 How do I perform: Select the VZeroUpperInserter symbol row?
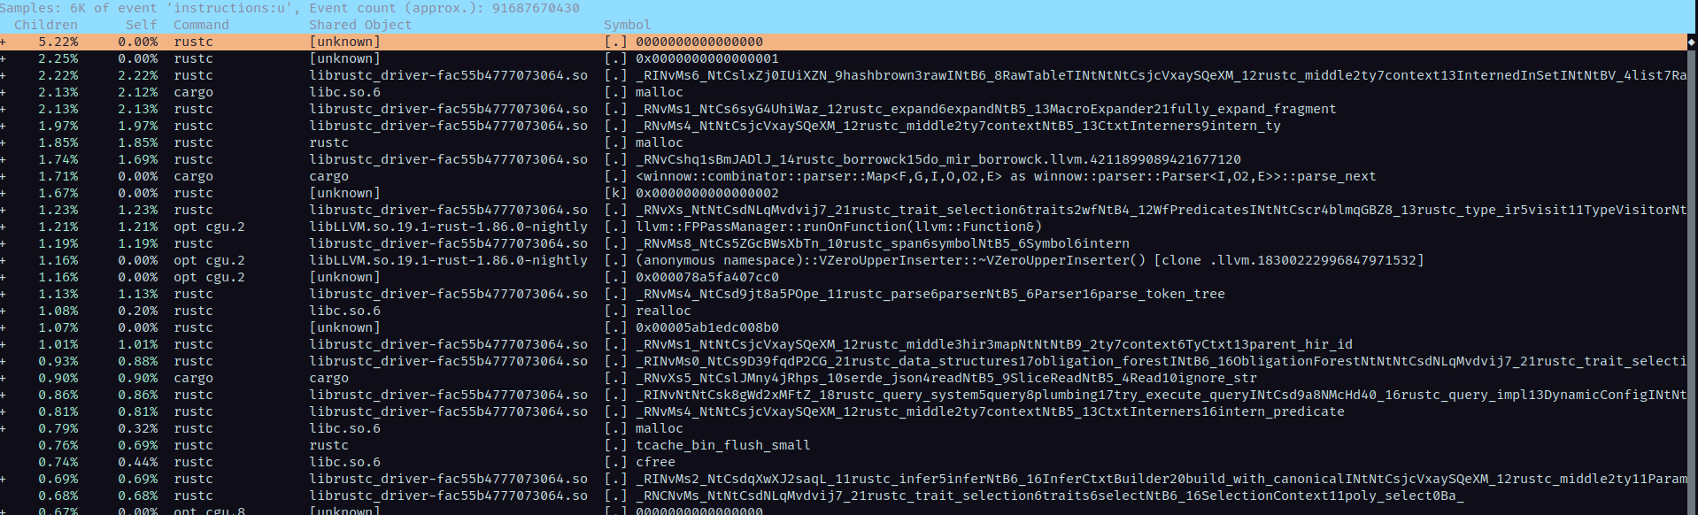click(x=1029, y=260)
